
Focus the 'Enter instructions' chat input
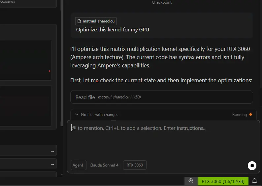pos(163,139)
